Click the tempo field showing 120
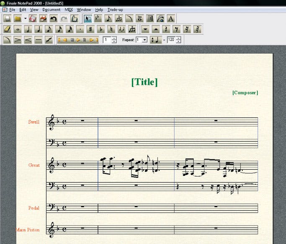Screen dimensions: 286x244 [x=171, y=40]
